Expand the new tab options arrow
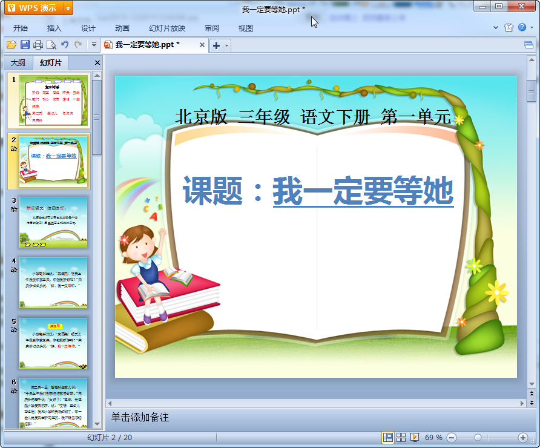540x448 pixels. (x=226, y=45)
